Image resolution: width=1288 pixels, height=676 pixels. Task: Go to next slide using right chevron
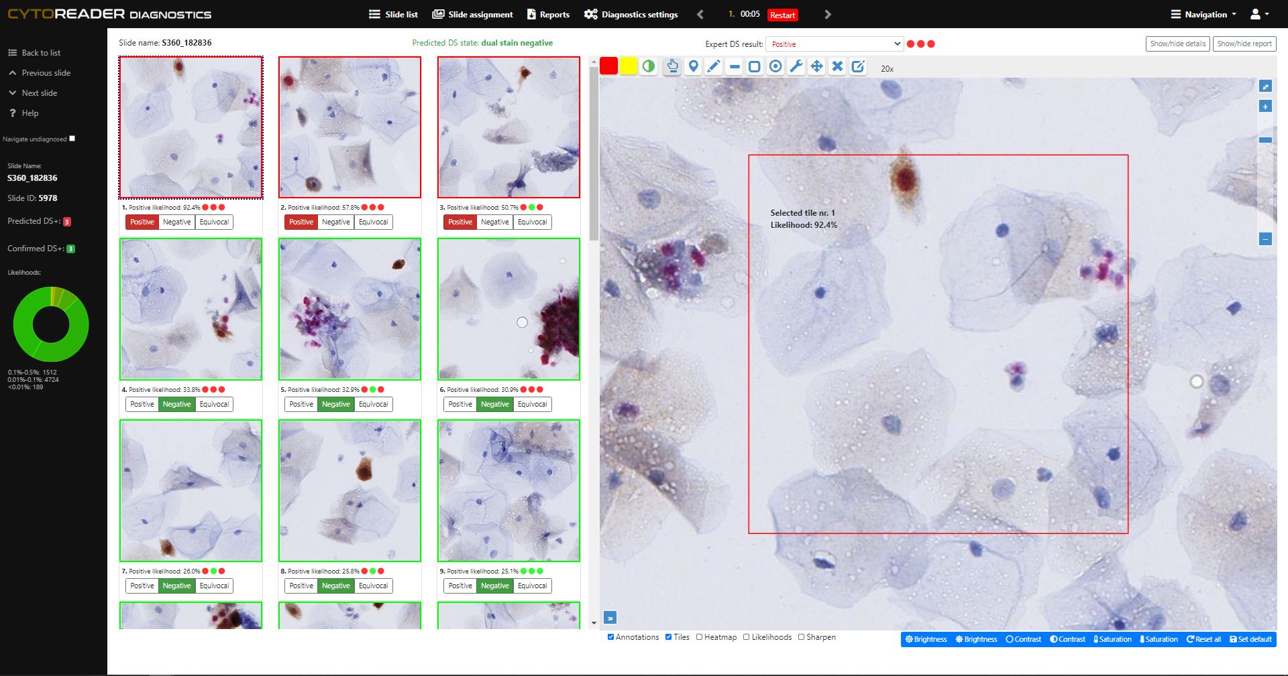[x=828, y=14]
